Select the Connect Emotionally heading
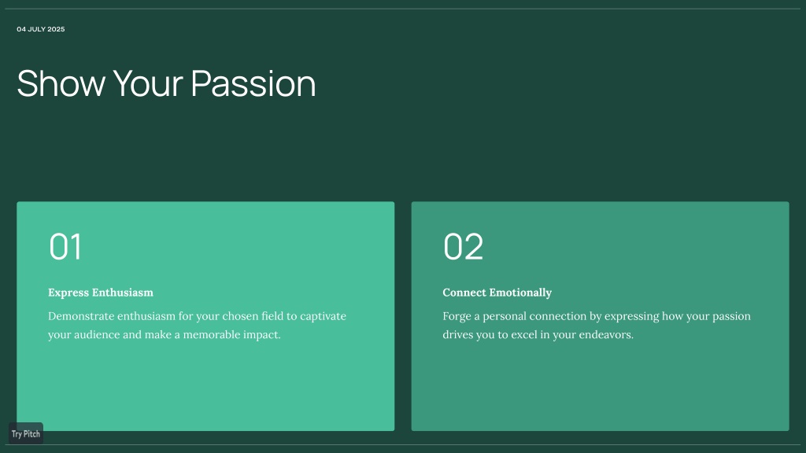806x453 pixels. (x=497, y=293)
